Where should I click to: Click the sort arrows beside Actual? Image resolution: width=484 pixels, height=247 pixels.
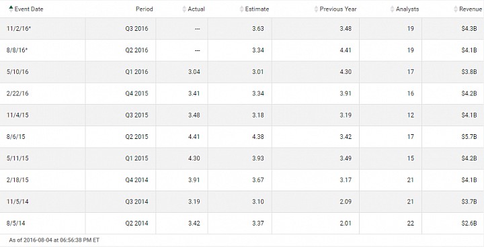click(x=184, y=9)
